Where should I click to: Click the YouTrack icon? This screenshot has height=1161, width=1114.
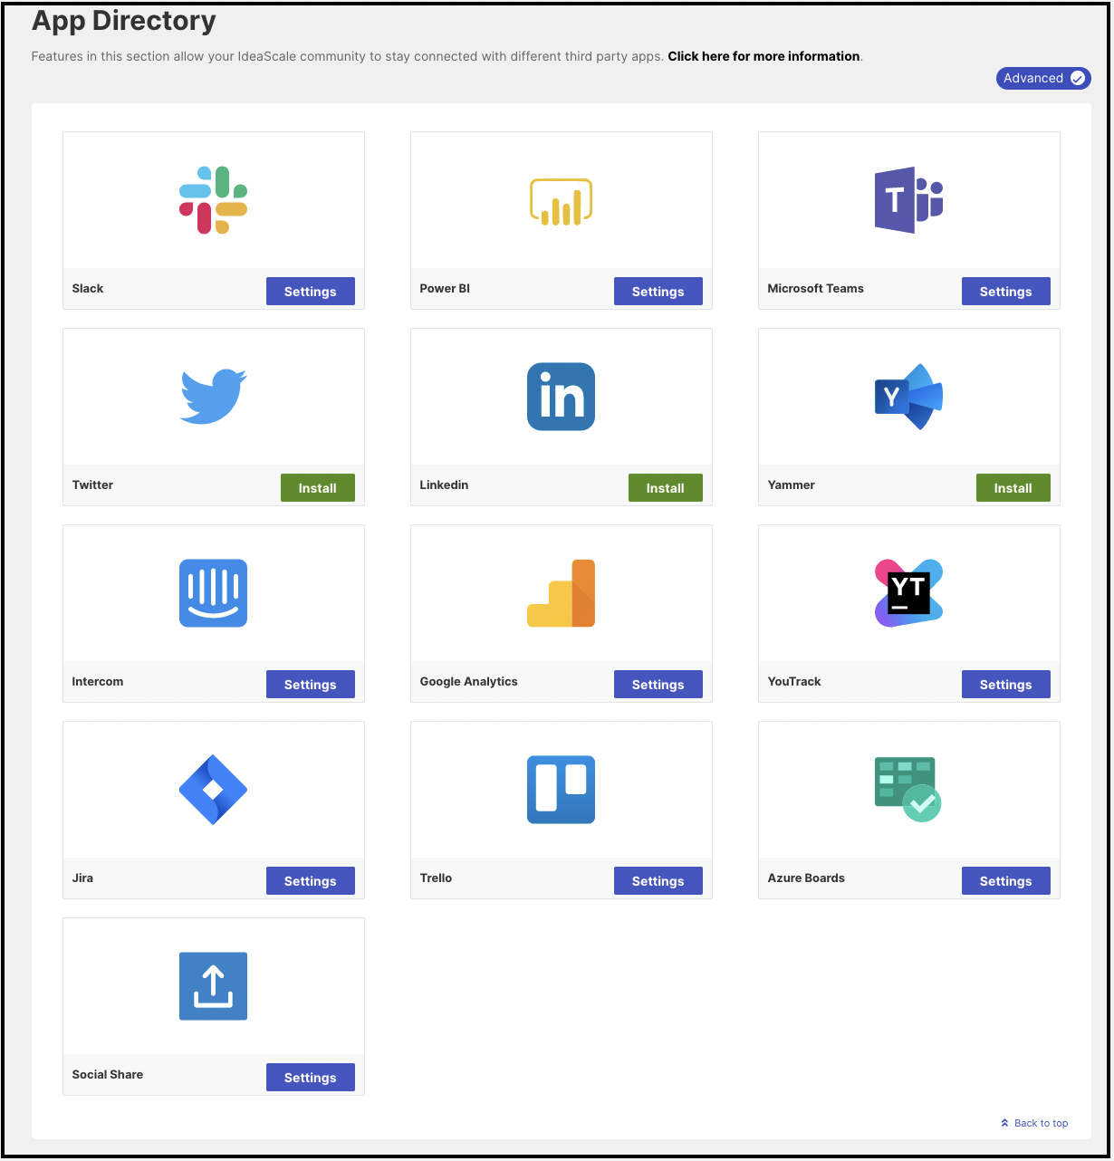[x=908, y=593]
